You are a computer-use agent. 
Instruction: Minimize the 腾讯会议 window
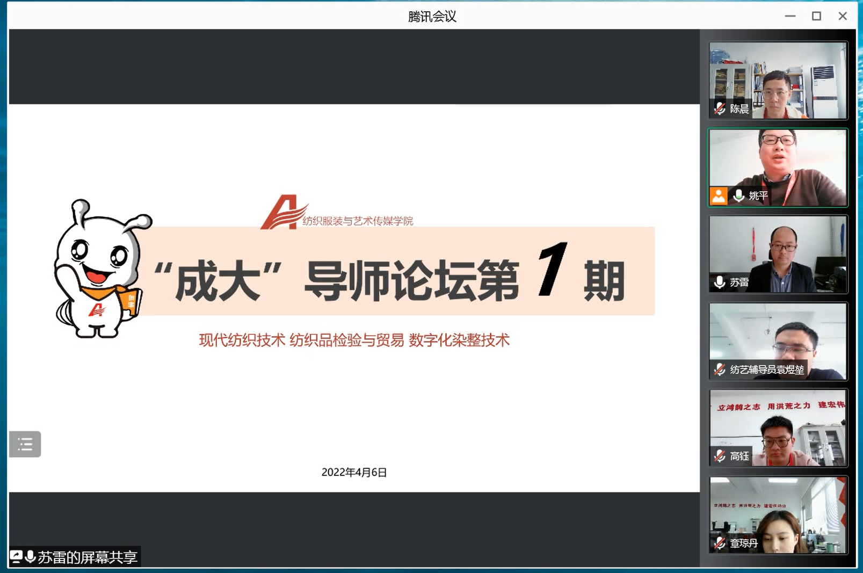(790, 16)
